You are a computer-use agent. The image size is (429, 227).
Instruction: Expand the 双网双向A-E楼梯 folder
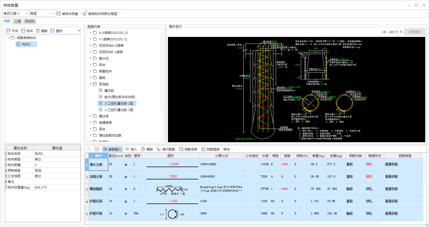pos(90,45)
